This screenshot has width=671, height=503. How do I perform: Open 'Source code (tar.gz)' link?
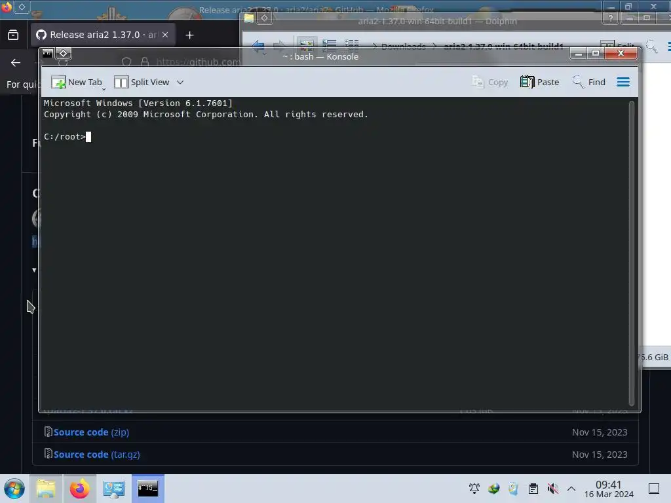click(x=97, y=455)
